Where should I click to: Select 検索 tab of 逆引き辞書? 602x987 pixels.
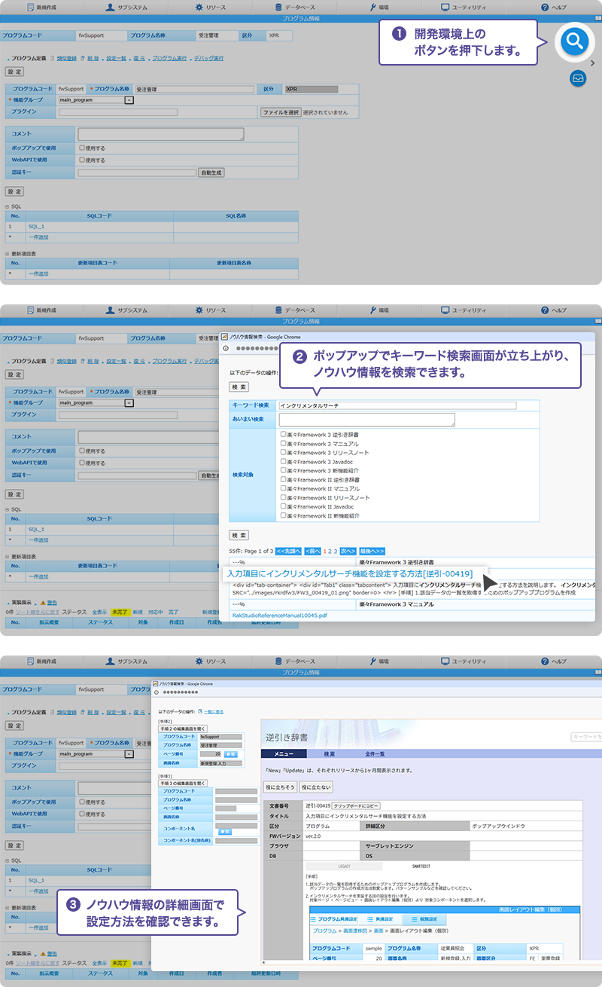(x=330, y=753)
